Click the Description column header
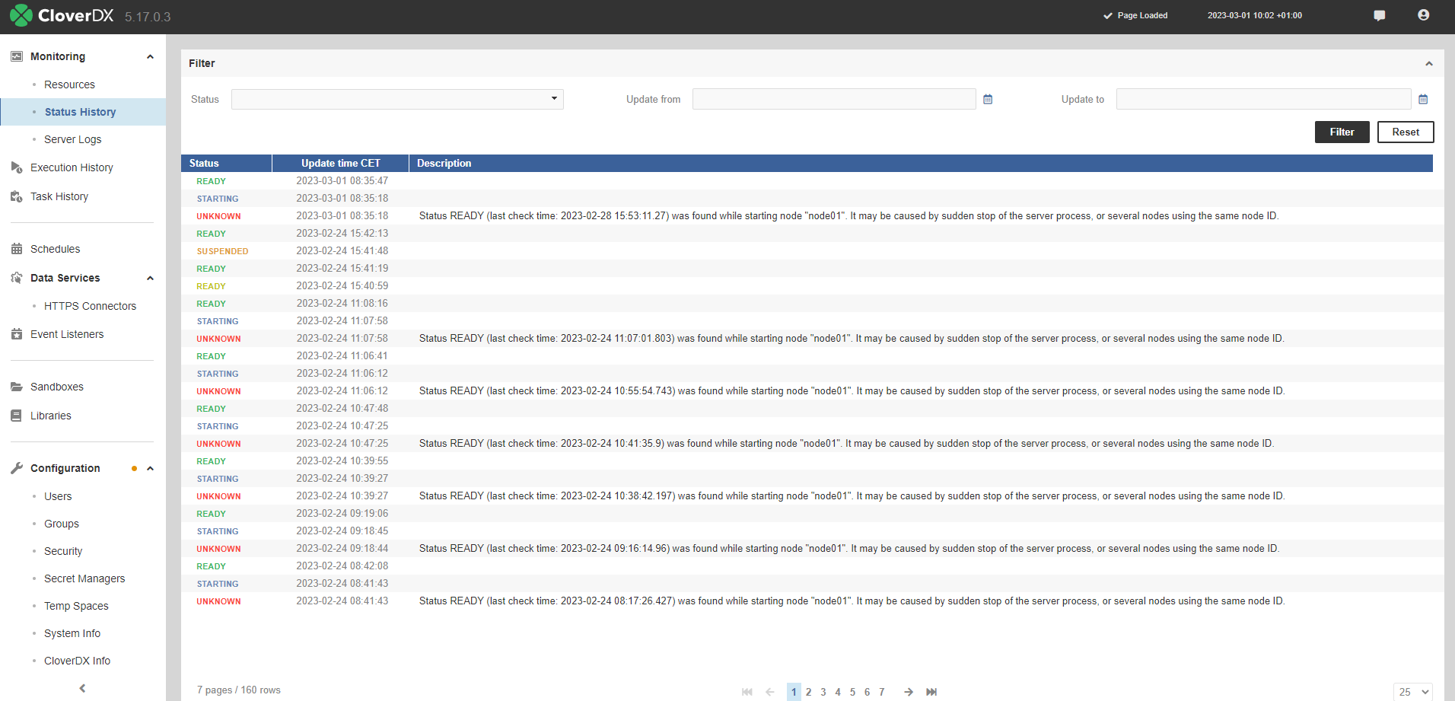The height and width of the screenshot is (701, 1455). (x=921, y=163)
